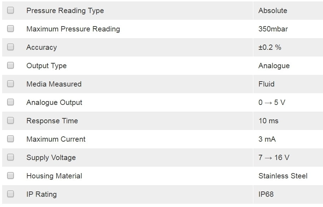Click the IP68 rating value

[x=266, y=194]
